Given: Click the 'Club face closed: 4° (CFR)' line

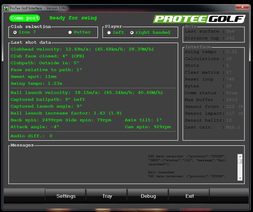Looking at the screenshot, I should pyautogui.click(x=48, y=56).
